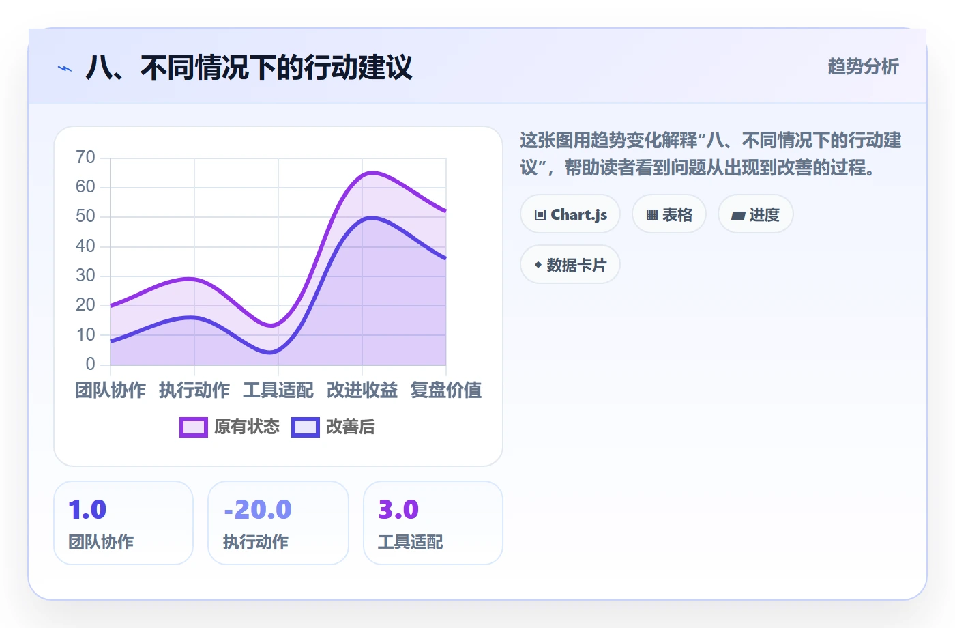Open the 3.0 工具适配 data card

click(433, 523)
